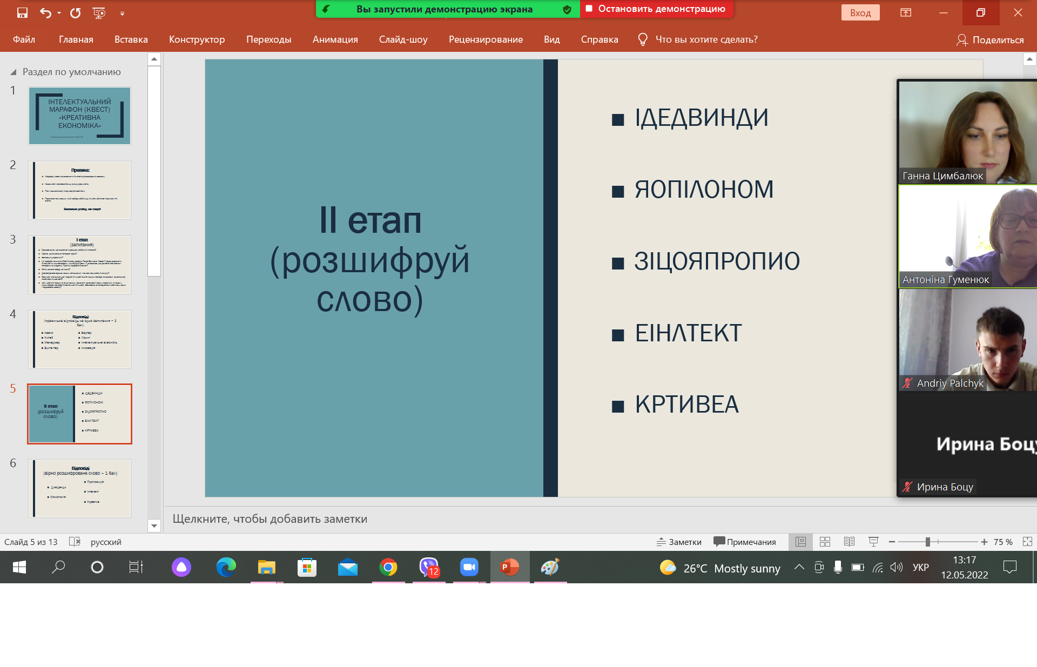Expand hidden system tray icons chevron
1037x667 pixels.
coord(799,567)
